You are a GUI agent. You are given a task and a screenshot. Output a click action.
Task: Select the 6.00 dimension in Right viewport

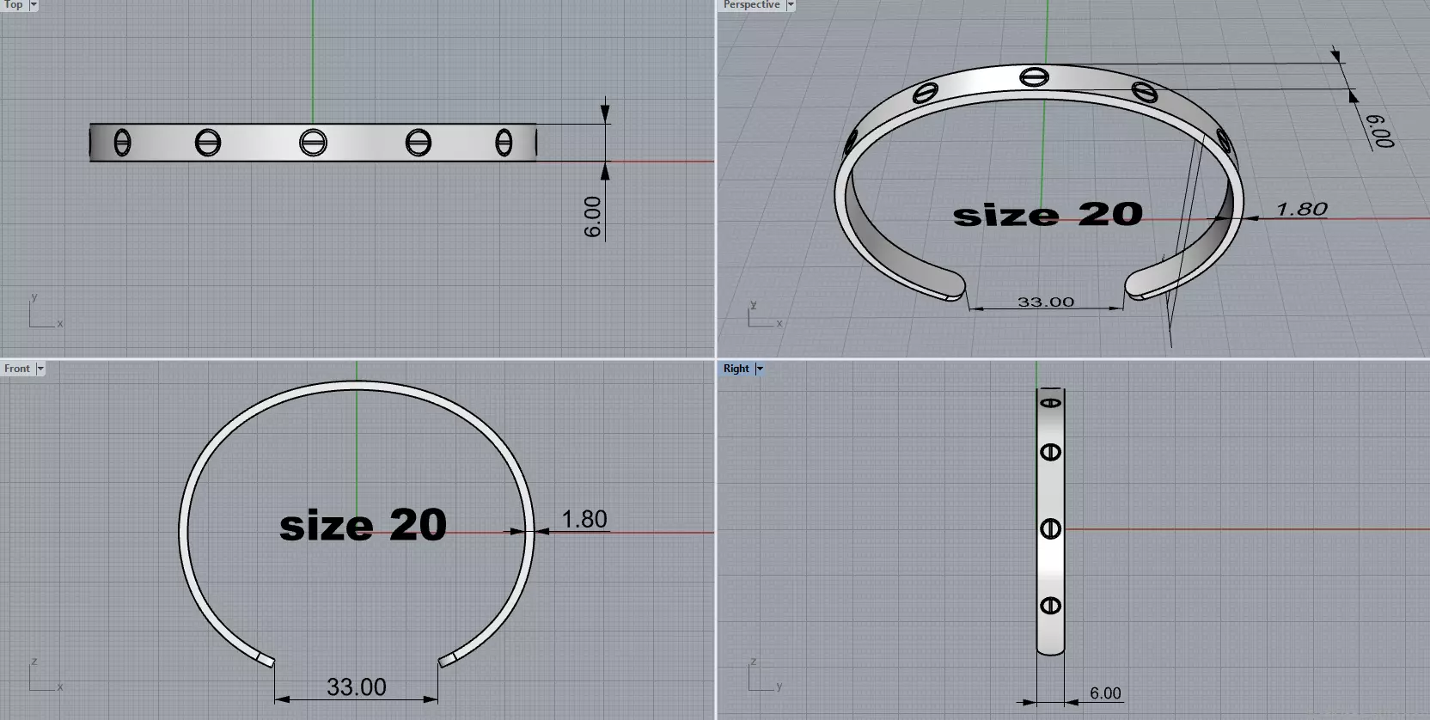click(x=1105, y=693)
